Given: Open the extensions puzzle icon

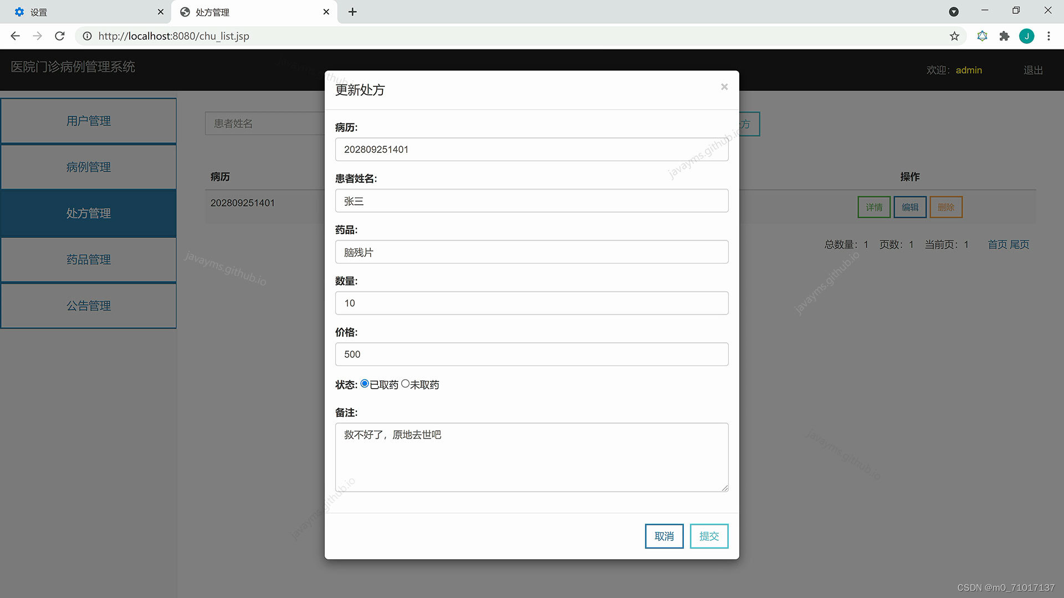Looking at the screenshot, I should 1004,36.
